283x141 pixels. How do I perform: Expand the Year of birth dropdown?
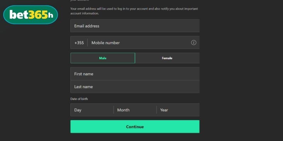click(x=178, y=110)
